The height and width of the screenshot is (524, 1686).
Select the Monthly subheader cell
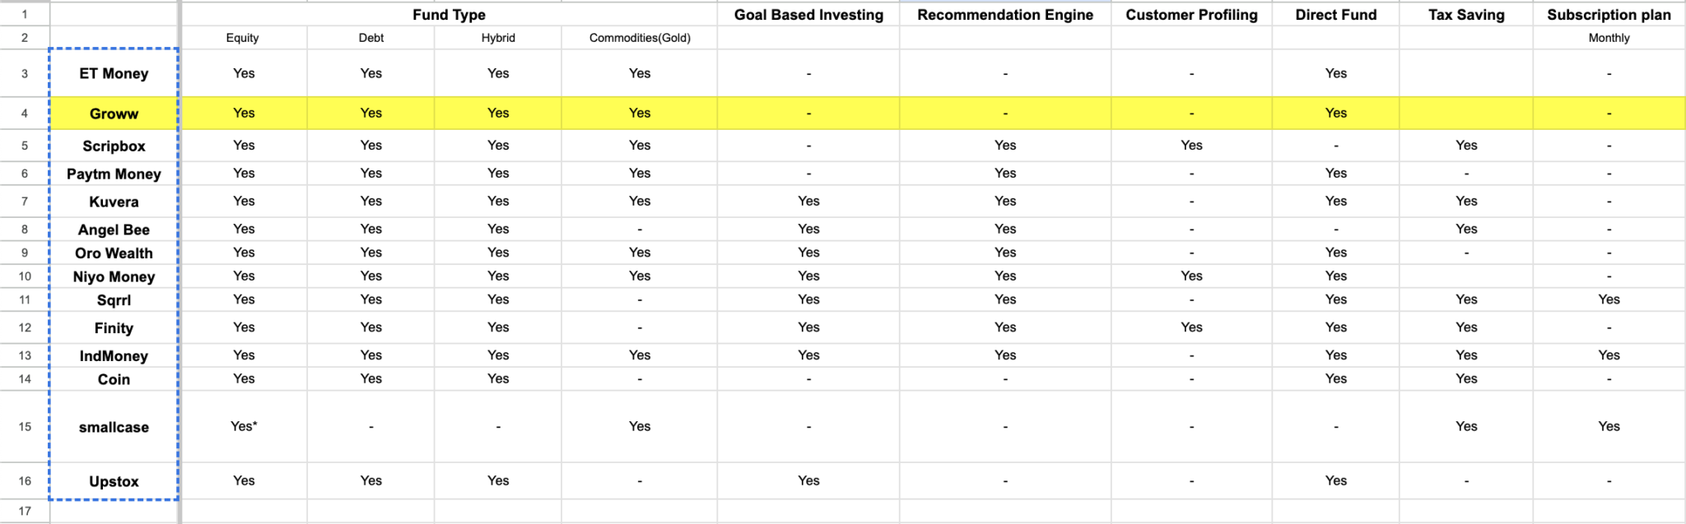(x=1609, y=38)
